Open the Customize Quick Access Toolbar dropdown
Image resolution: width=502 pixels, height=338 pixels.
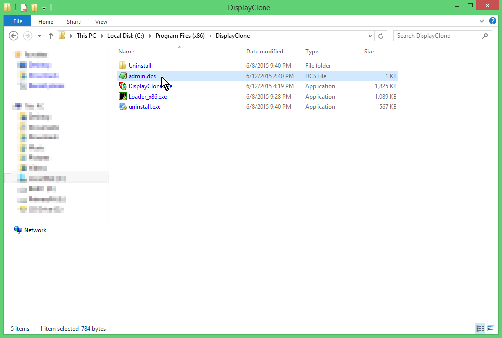point(44,8)
